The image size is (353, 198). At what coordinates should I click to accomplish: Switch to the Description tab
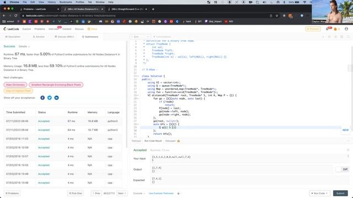[x=13, y=37]
